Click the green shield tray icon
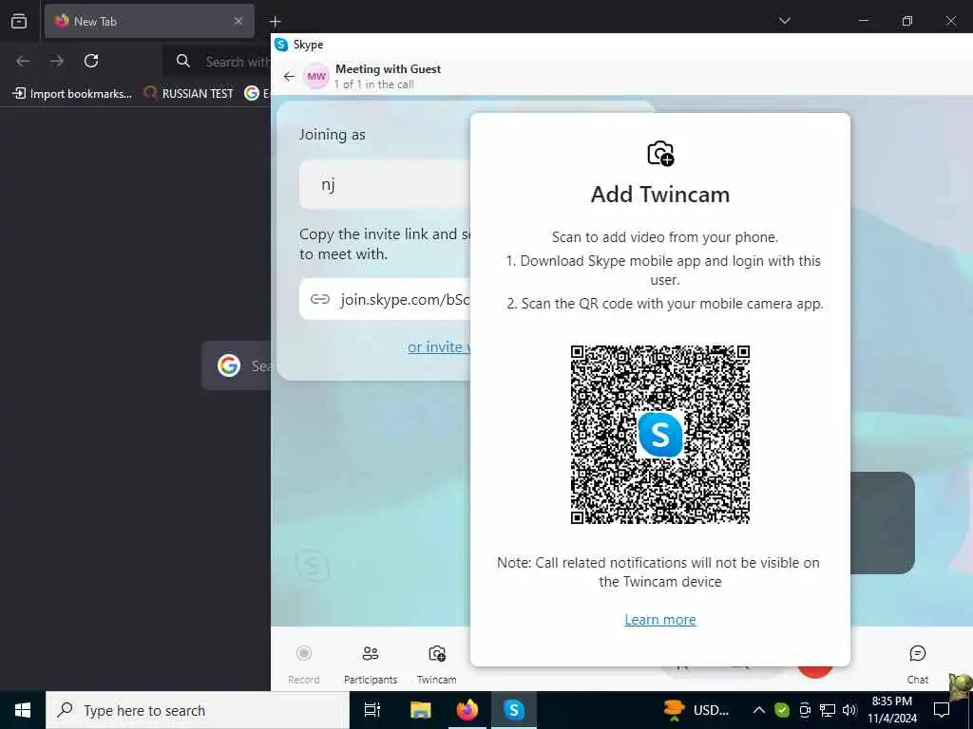This screenshot has width=973, height=729. coord(782,710)
